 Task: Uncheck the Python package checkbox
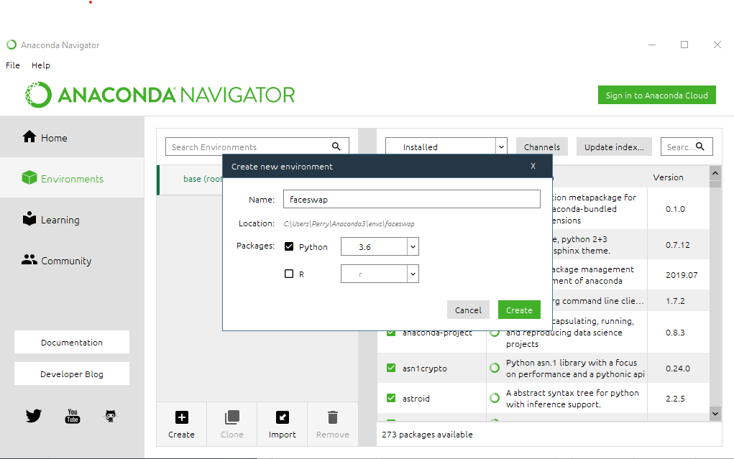pyautogui.click(x=289, y=246)
